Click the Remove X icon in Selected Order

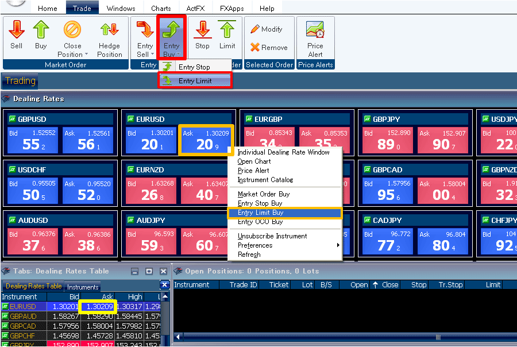255,47
